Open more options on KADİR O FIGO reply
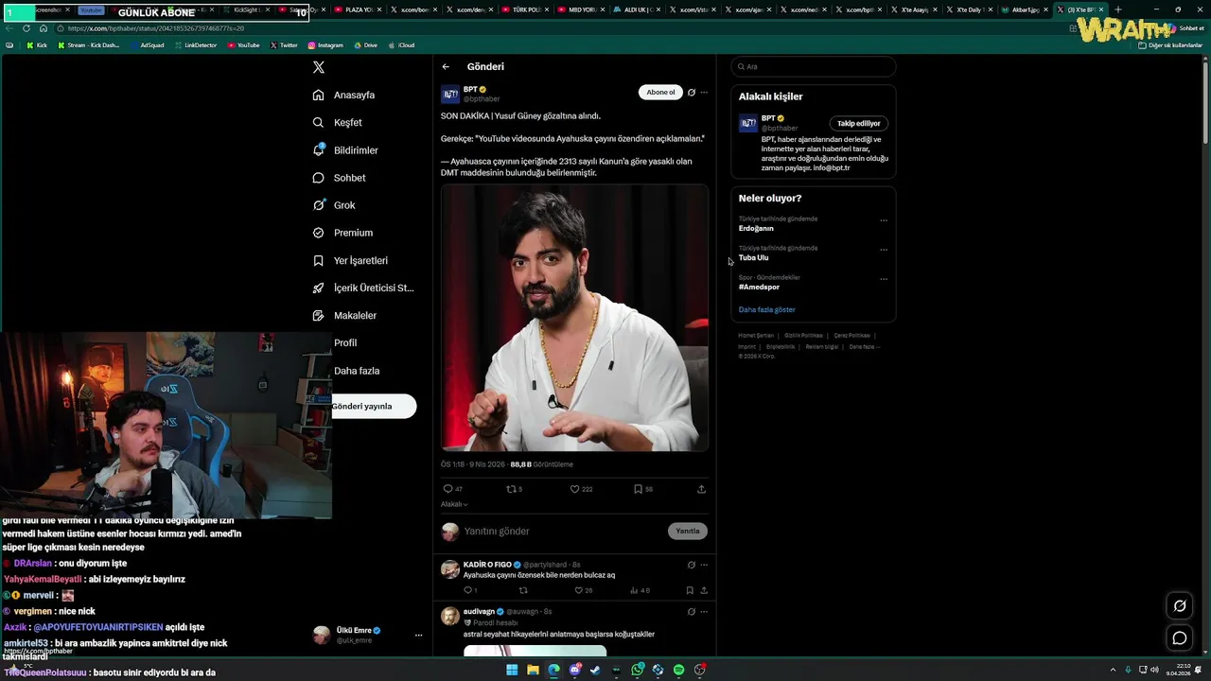The width and height of the screenshot is (1211, 681). pos(704,565)
